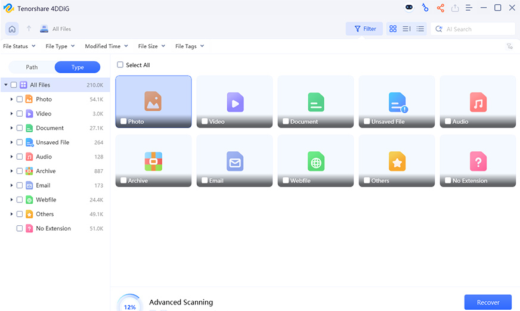Viewport: 520px width, 311px height.
Task: Open the Document category card
Action: (x=315, y=102)
